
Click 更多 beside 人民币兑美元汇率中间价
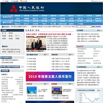tap(99, 90)
